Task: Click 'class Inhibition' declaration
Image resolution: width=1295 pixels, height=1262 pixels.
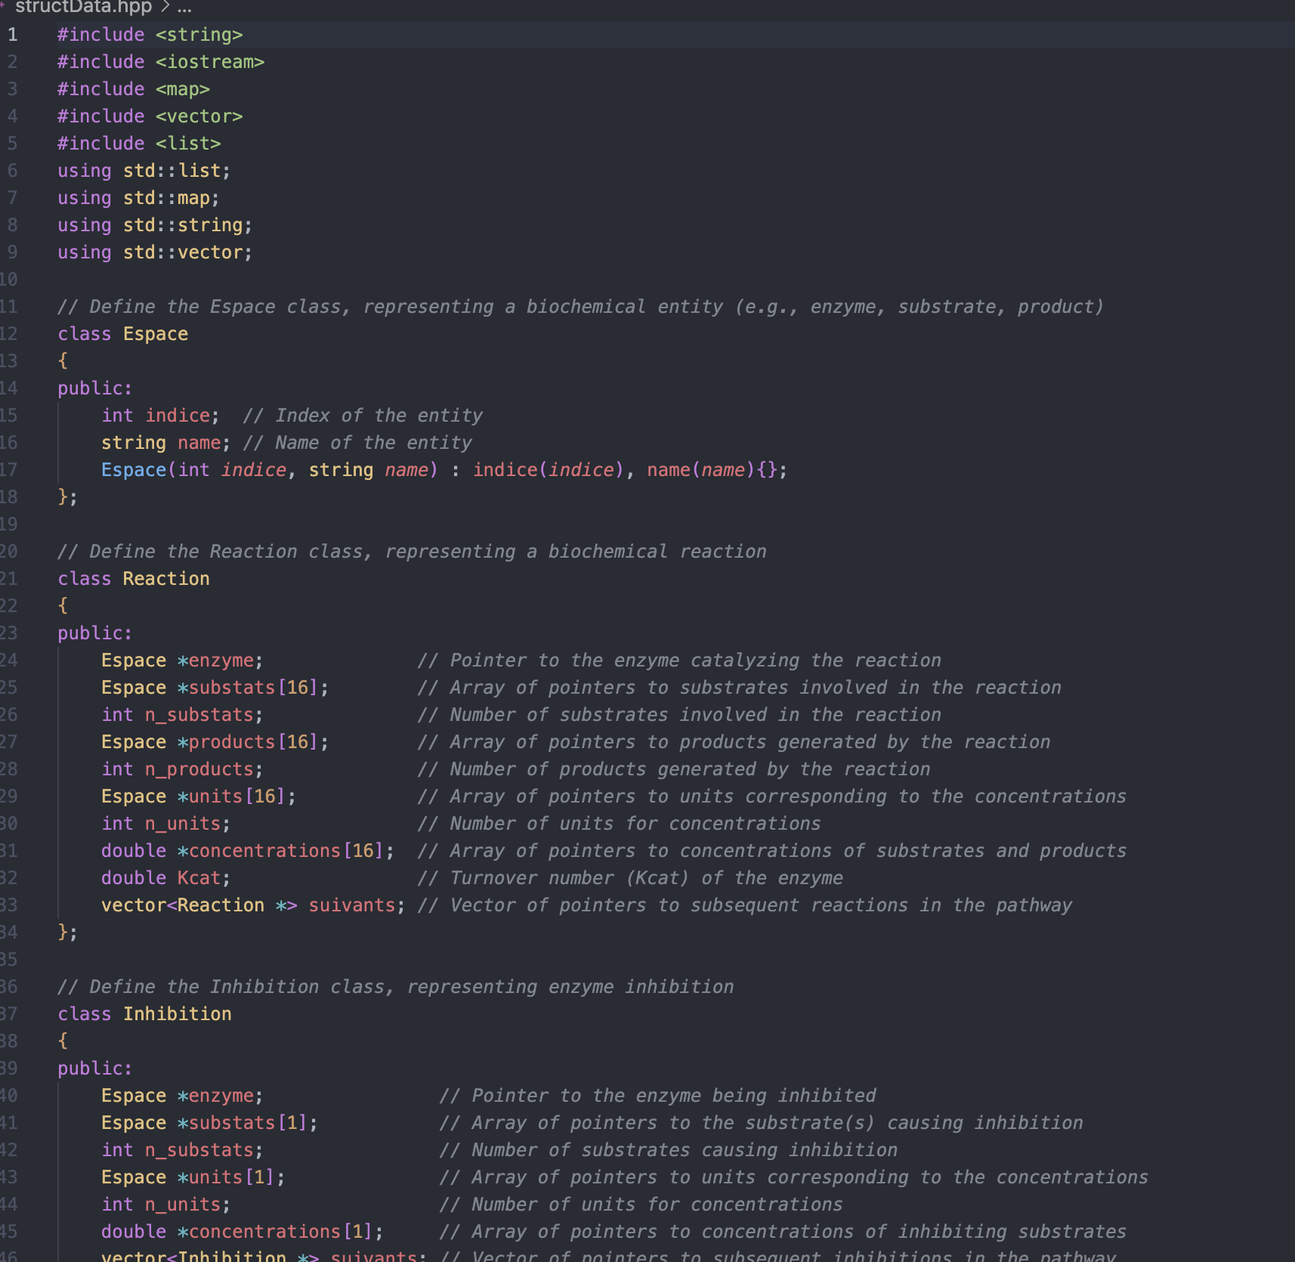Action: click(x=144, y=1014)
